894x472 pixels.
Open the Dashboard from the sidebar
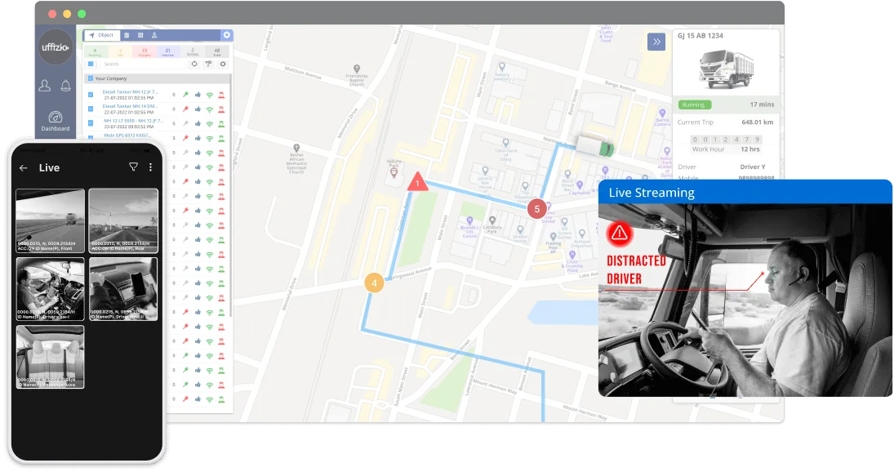point(56,121)
